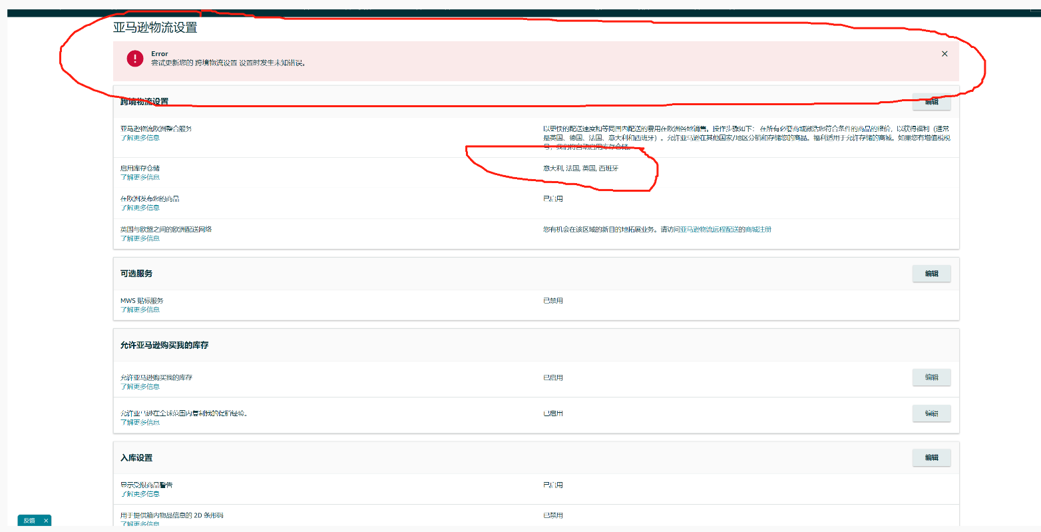
Task: Click the 英国与欧盟之间的欧洲配送网络 row label
Action: pos(166,230)
